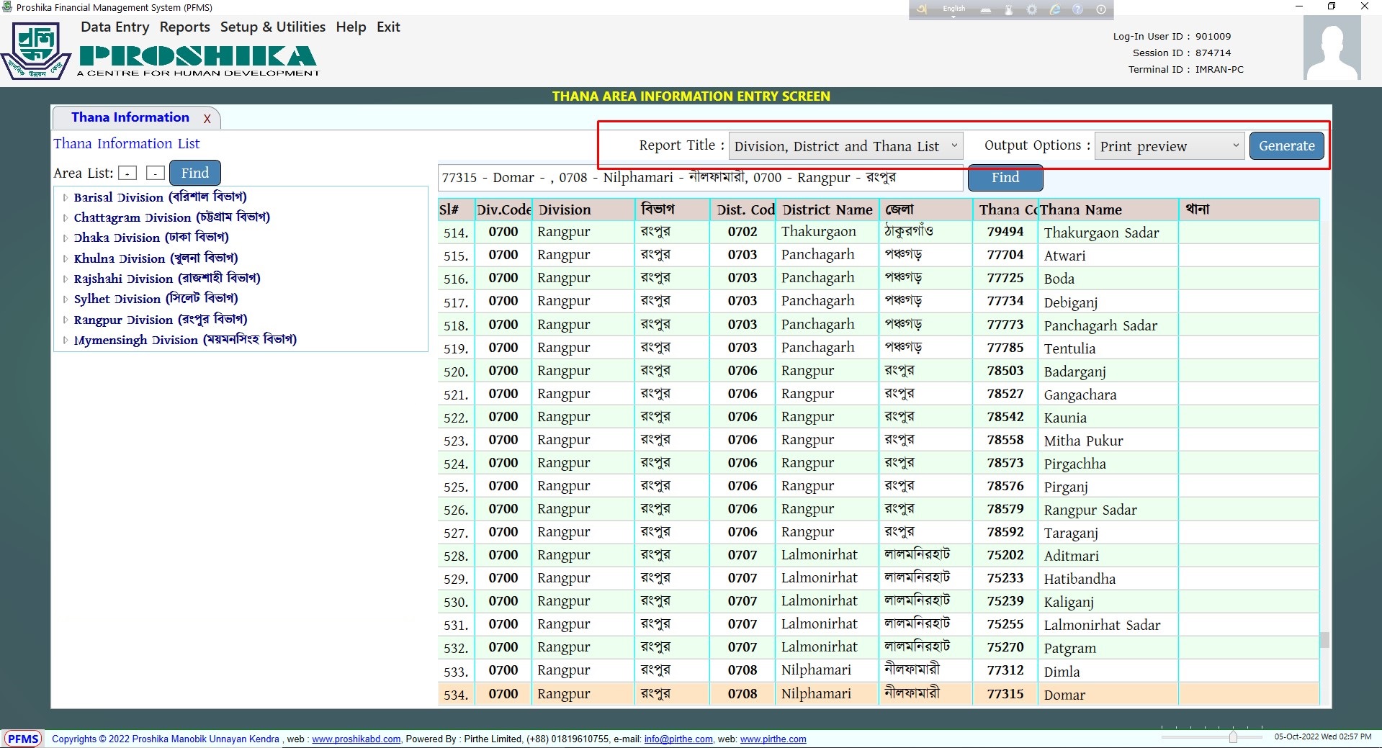Select the Kaunia thana row
1382x748 pixels.
(x=878, y=417)
